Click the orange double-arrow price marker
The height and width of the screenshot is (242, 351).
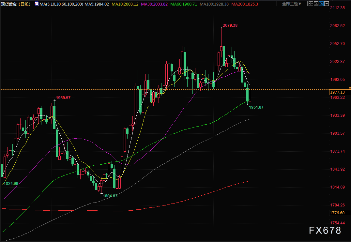[349, 88]
